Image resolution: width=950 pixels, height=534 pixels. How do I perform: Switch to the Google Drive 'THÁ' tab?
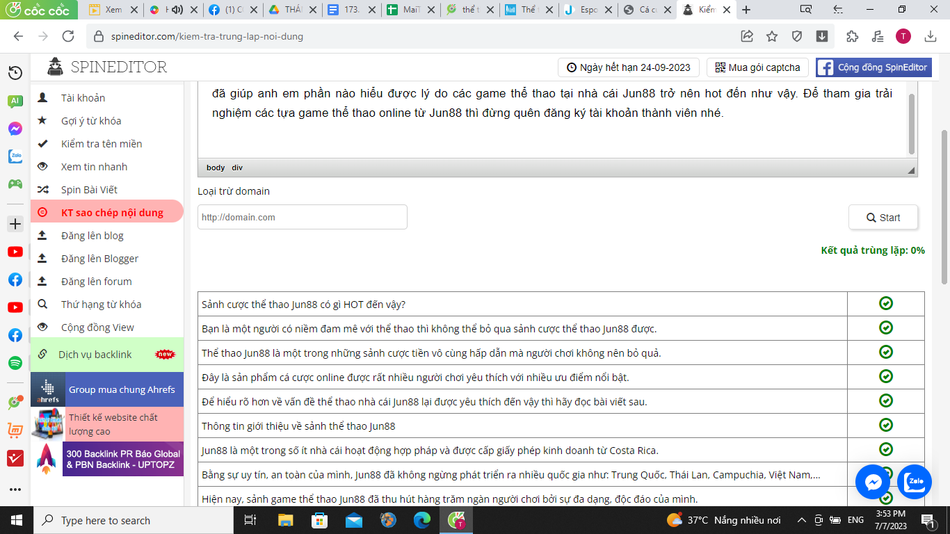coord(292,10)
